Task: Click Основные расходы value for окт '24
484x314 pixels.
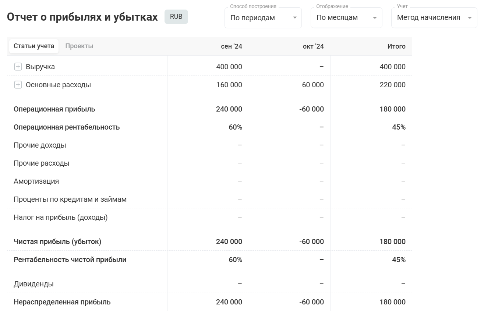Action: tap(313, 85)
